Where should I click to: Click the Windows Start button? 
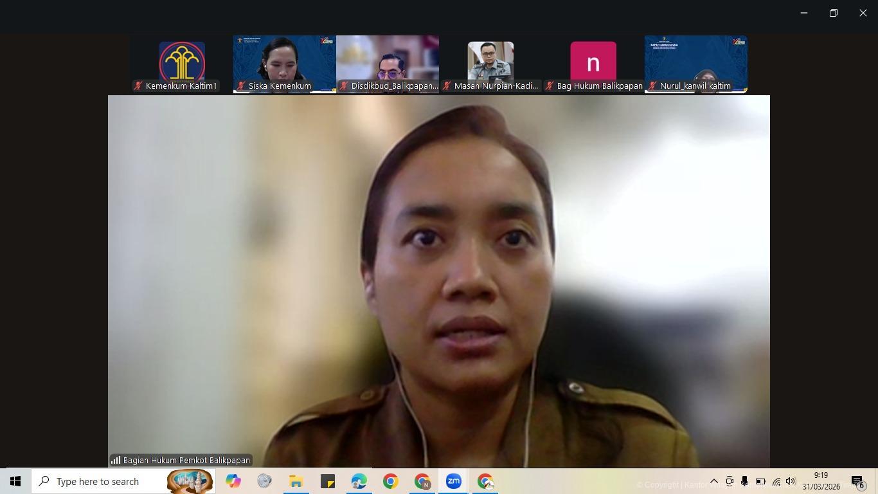(x=15, y=481)
